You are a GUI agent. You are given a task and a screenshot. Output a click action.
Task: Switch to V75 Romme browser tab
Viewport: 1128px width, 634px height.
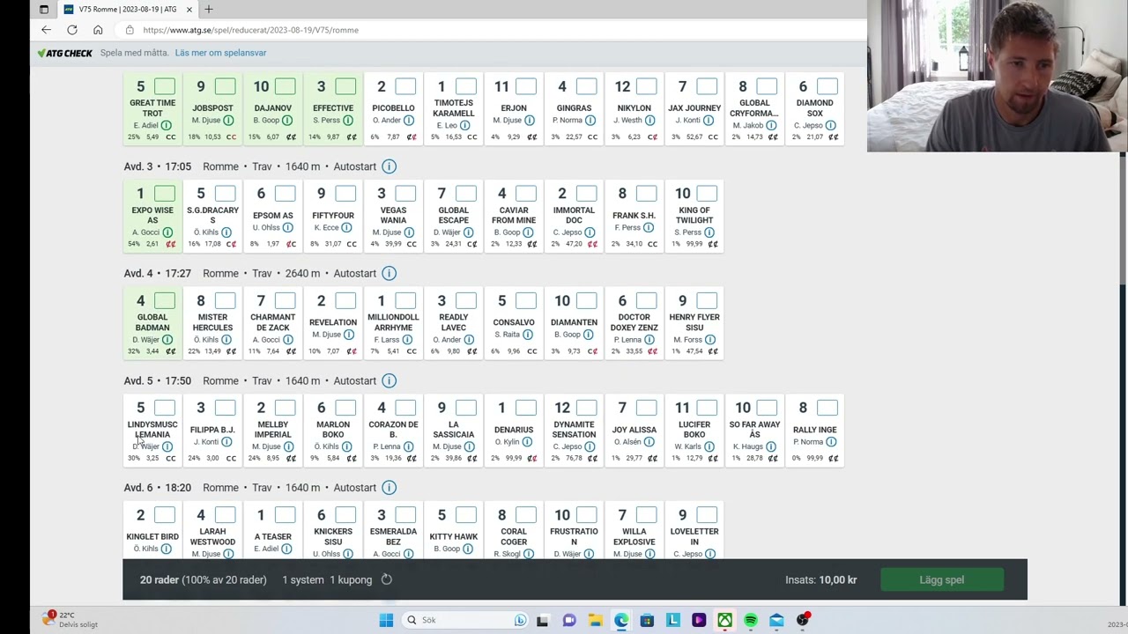coord(128,9)
